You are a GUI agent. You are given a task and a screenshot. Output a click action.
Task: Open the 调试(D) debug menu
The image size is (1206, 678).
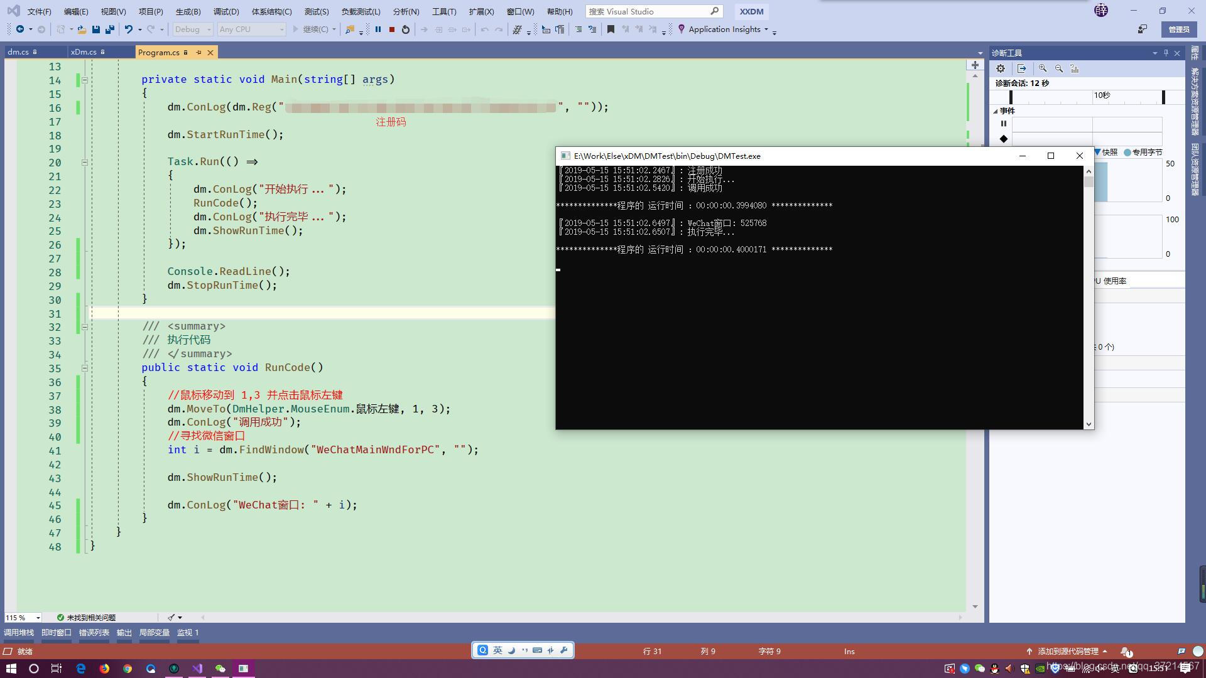tap(225, 11)
